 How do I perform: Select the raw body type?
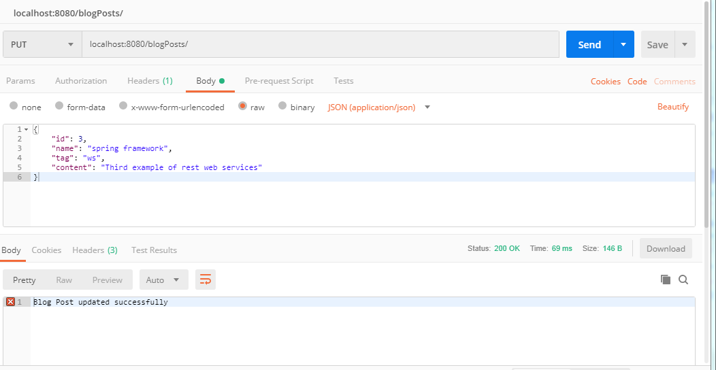tap(242, 106)
